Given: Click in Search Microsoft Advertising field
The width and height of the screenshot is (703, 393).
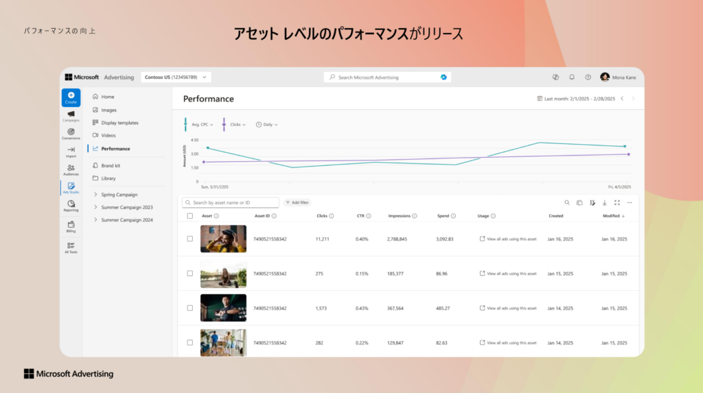Looking at the screenshot, I should click(387, 77).
